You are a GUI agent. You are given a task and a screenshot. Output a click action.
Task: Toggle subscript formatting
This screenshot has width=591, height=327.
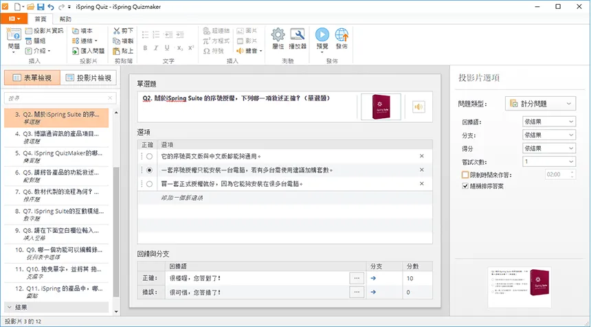click(x=180, y=48)
